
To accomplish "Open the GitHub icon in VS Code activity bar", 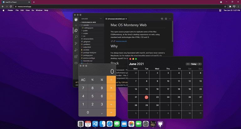I will (x=76, y=20).
